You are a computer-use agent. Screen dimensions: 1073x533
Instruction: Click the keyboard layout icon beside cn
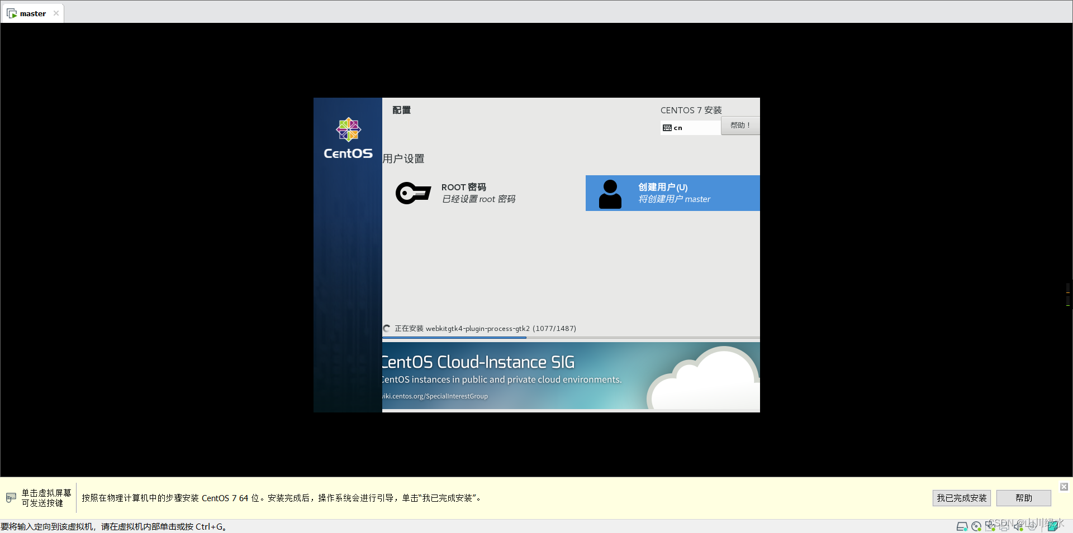pos(667,128)
